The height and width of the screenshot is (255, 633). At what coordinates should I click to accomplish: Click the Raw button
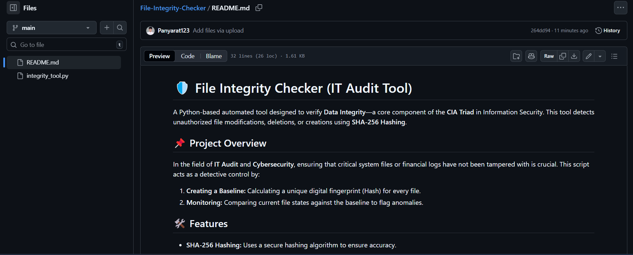pyautogui.click(x=549, y=56)
